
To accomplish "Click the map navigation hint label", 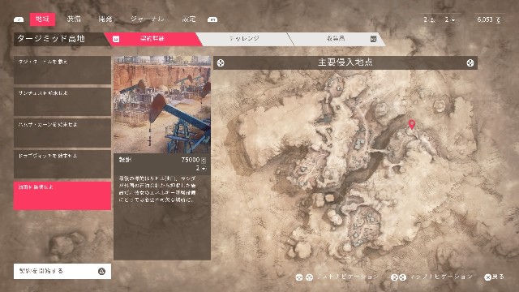I will pyautogui.click(x=441, y=277).
